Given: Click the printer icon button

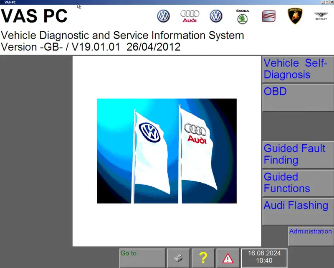Looking at the screenshot, I should [178, 258].
